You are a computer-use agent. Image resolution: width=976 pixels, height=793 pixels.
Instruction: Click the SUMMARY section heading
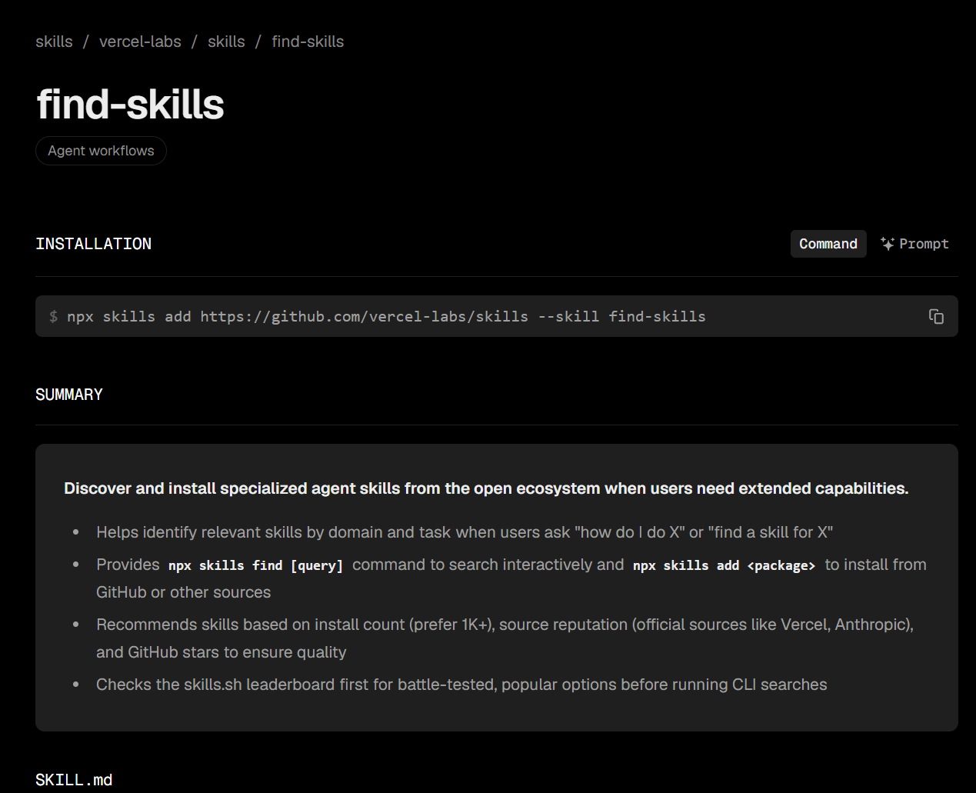coord(68,395)
